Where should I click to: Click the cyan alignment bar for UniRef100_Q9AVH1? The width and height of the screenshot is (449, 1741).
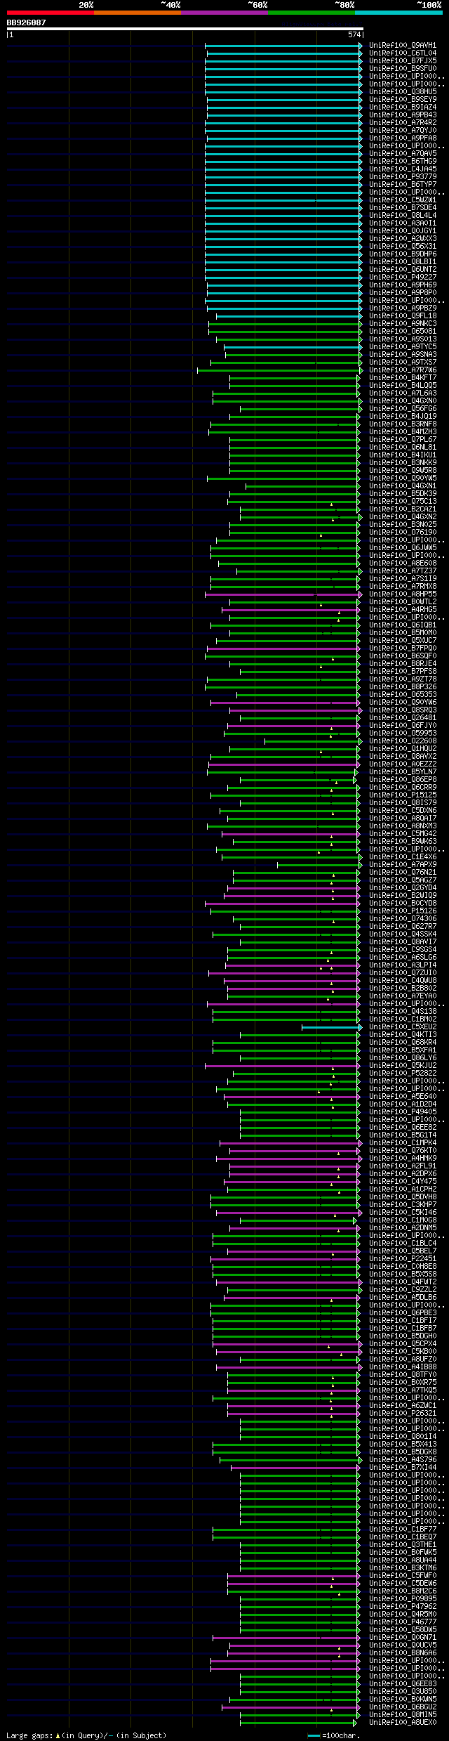[283, 46]
